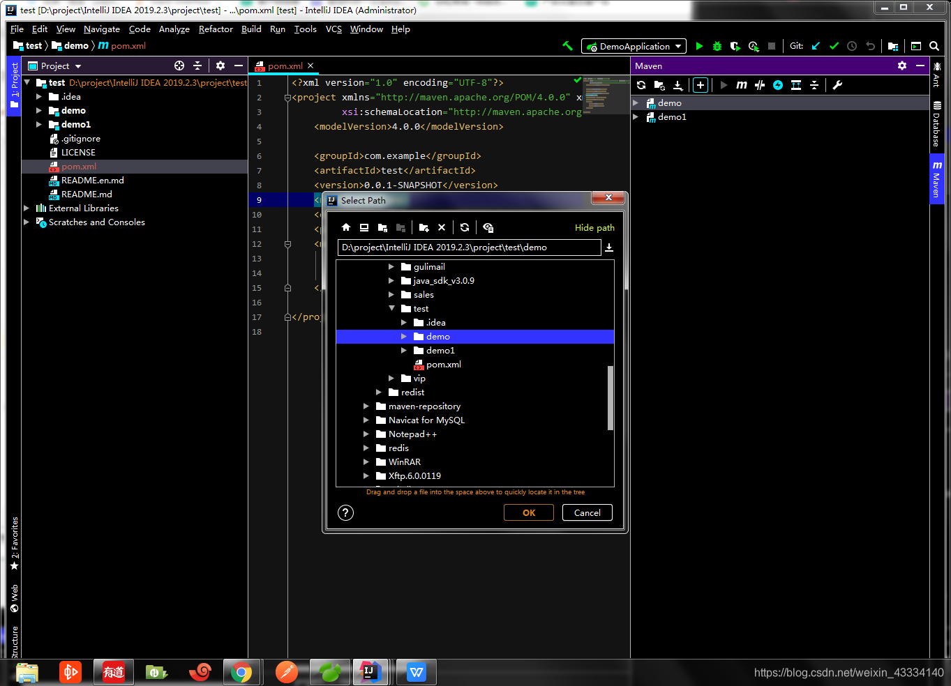Toggle the Project tool window stripe button
The image size is (951, 686).
point(14,86)
